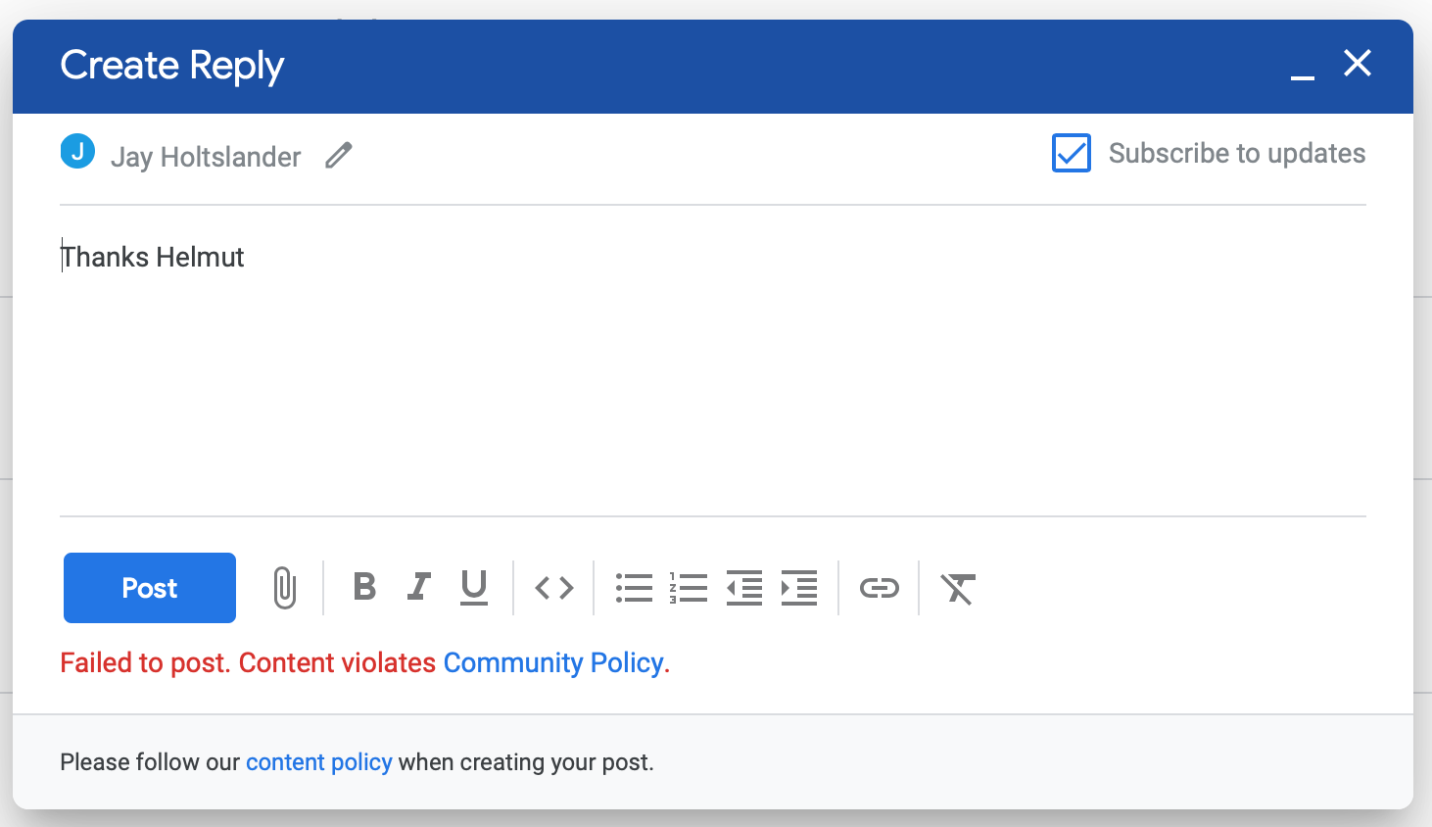Edit the display name with the pencil icon
The height and width of the screenshot is (827, 1432).
coord(338,155)
